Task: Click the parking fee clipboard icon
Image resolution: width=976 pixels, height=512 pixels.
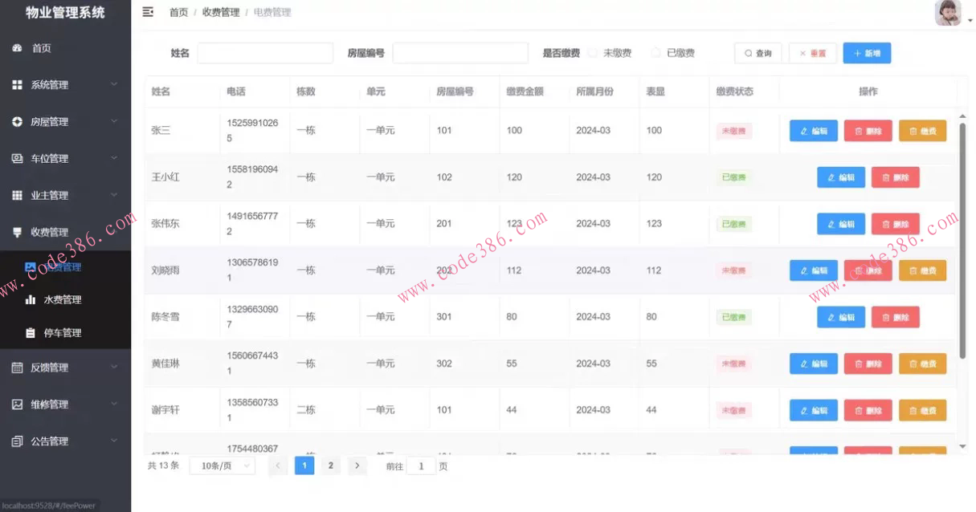Action: [31, 333]
